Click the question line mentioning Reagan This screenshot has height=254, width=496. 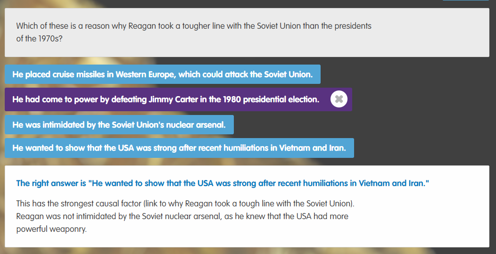coord(194,26)
